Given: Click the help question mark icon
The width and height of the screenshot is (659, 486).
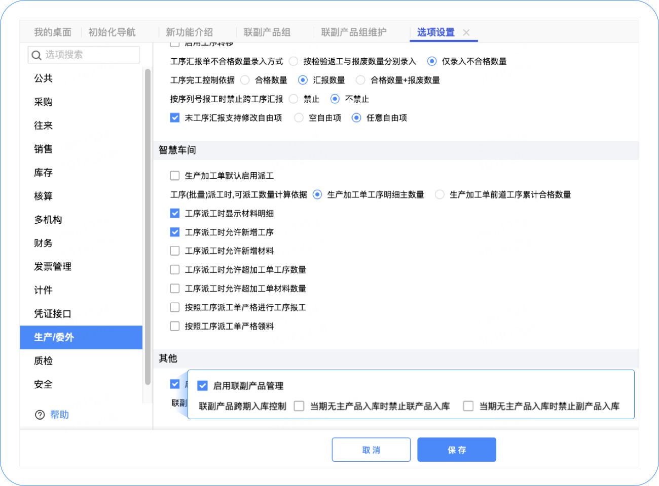Looking at the screenshot, I should click(x=40, y=415).
